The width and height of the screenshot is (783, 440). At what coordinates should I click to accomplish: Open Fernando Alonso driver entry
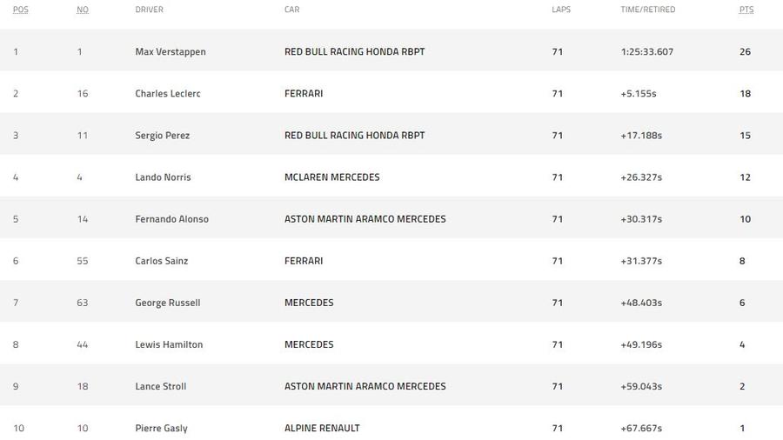click(171, 219)
